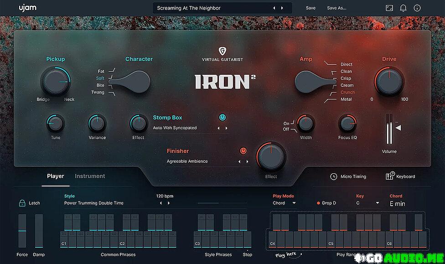Click the Volume slider handle
445x264 pixels.
point(398,128)
